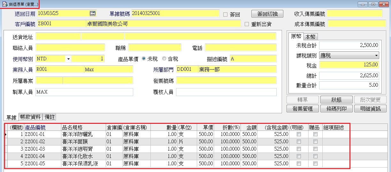Select the 未稅 product price option

[144, 59]
